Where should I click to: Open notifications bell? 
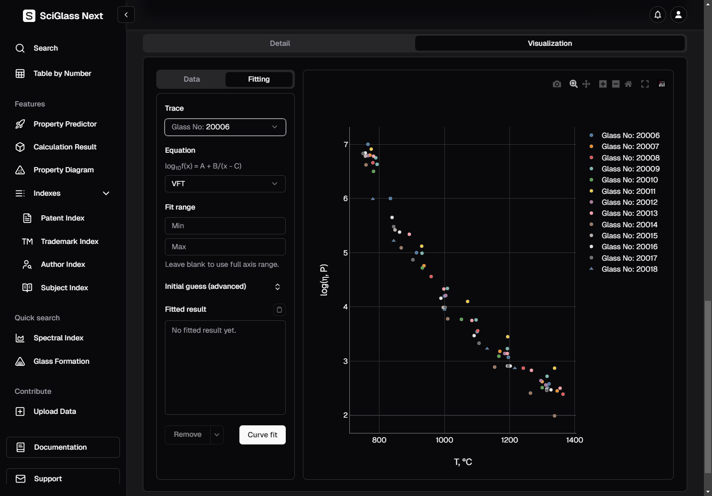(x=658, y=15)
